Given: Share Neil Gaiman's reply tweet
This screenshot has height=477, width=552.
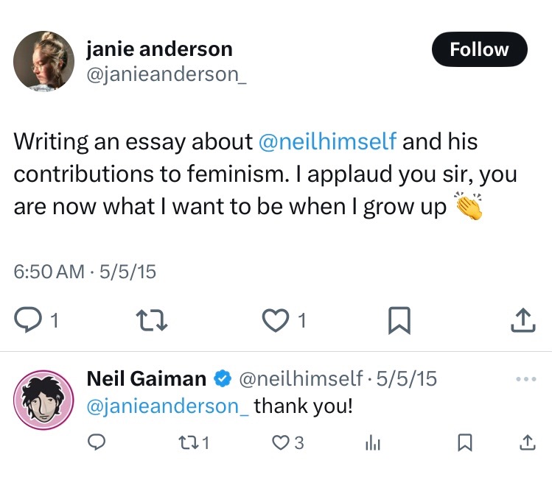Looking at the screenshot, I should pyautogui.click(x=526, y=442).
